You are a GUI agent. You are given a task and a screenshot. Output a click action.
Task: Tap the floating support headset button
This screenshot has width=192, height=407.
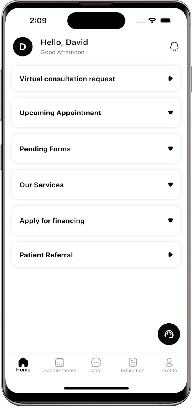click(x=169, y=334)
